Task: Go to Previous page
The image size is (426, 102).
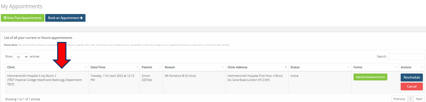Action: click(x=399, y=99)
